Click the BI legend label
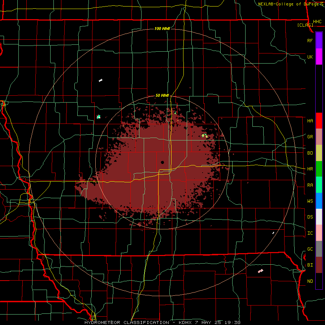This screenshot has width=325, height=325. click(x=310, y=265)
